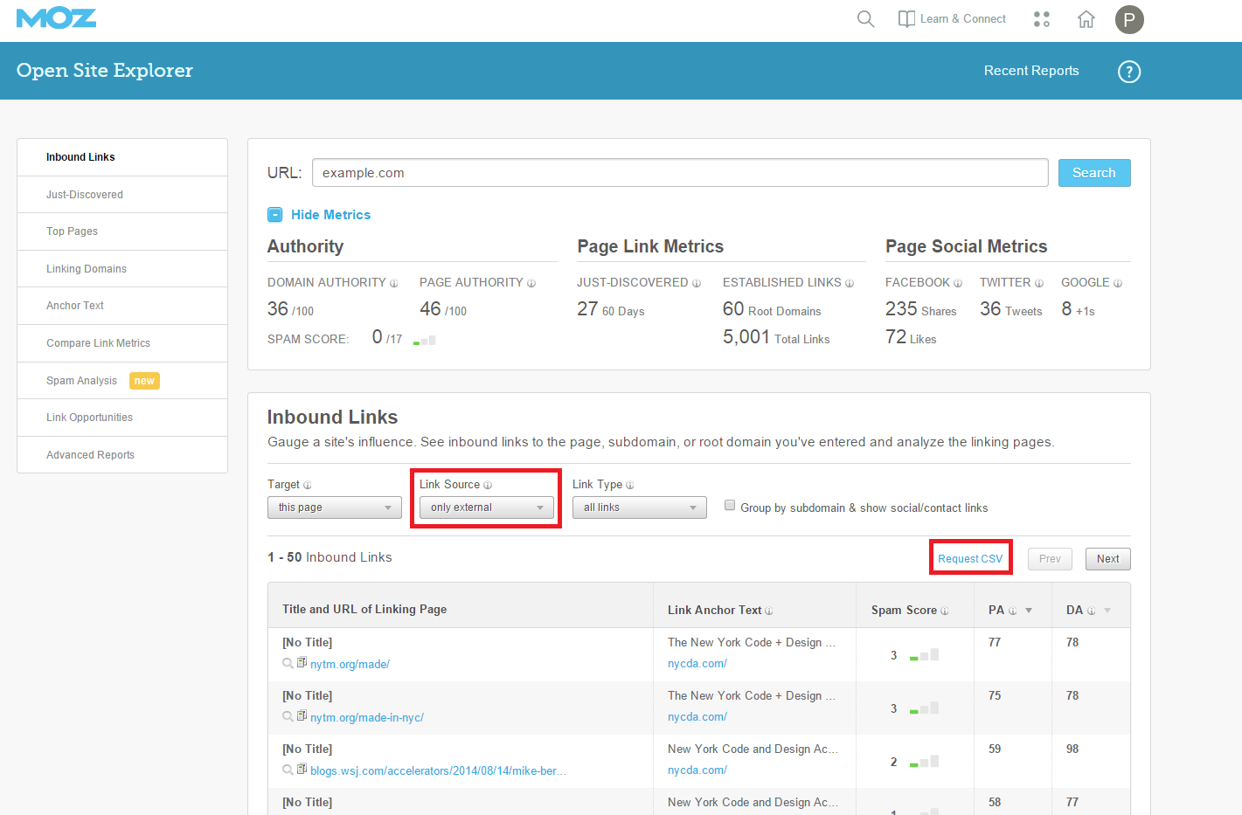Show info for Facebook metric
The image size is (1242, 815).
(x=958, y=283)
